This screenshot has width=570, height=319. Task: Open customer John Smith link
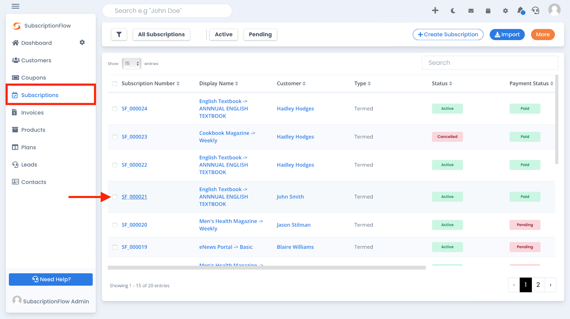(290, 197)
